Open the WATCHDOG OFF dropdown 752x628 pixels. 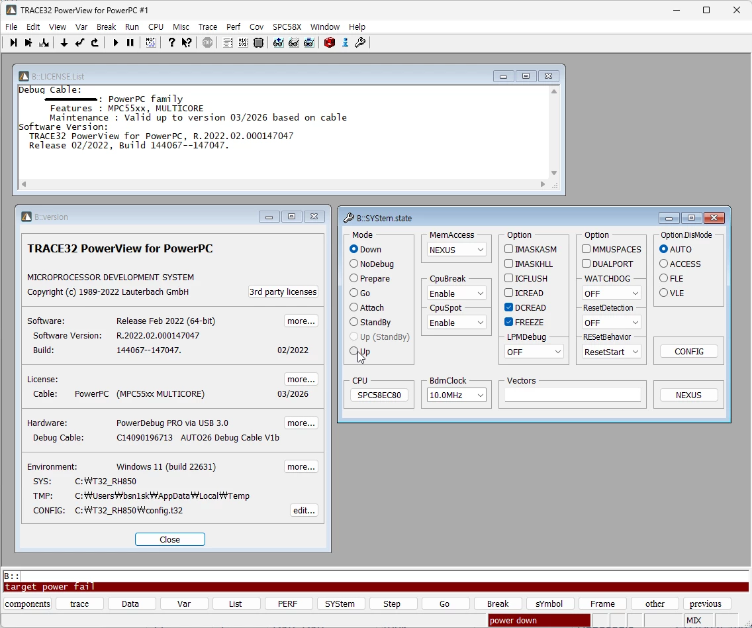tap(612, 293)
